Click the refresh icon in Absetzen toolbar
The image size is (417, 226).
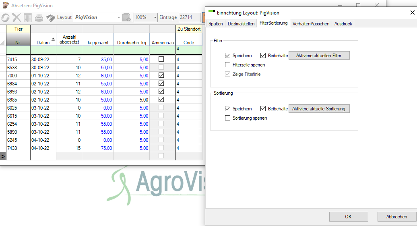tap(5, 18)
